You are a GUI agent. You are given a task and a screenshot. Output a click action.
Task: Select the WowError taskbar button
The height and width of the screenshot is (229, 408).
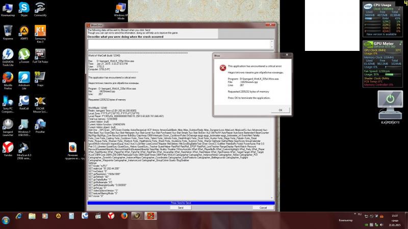pyautogui.click(x=150, y=216)
